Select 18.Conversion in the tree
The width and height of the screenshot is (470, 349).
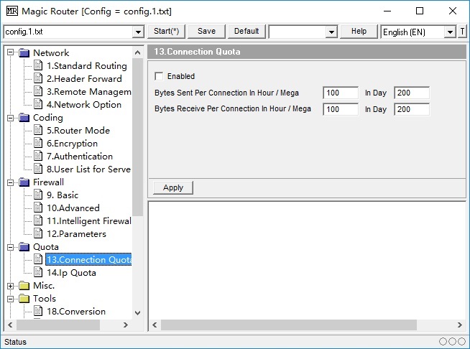point(76,312)
